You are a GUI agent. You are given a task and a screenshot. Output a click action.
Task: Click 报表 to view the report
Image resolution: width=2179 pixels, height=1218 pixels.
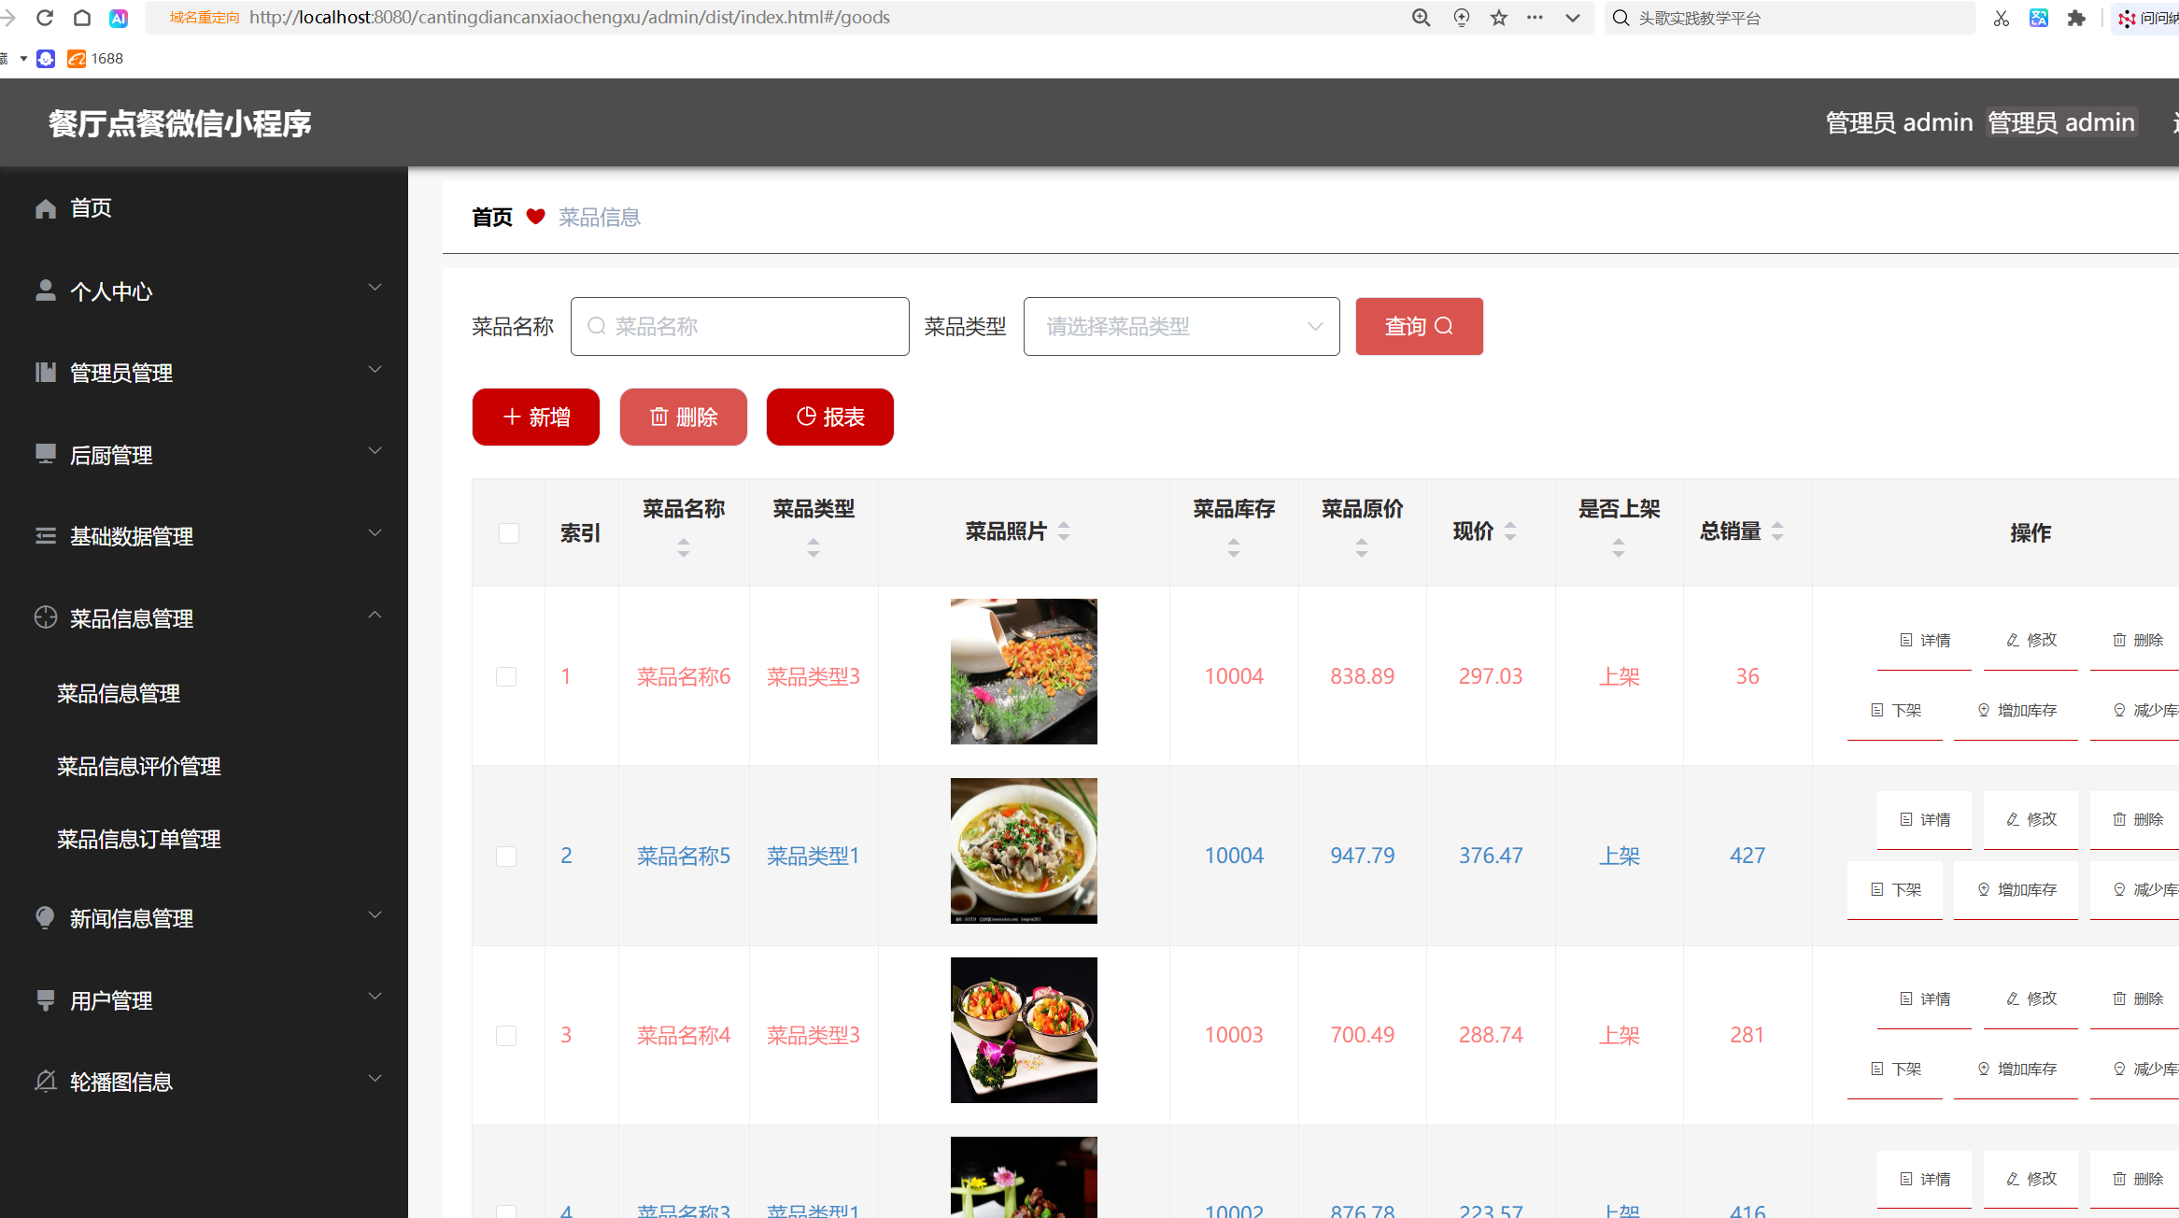829,417
